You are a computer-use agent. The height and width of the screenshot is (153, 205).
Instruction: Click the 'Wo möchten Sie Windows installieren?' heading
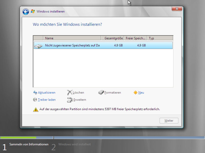67,24
